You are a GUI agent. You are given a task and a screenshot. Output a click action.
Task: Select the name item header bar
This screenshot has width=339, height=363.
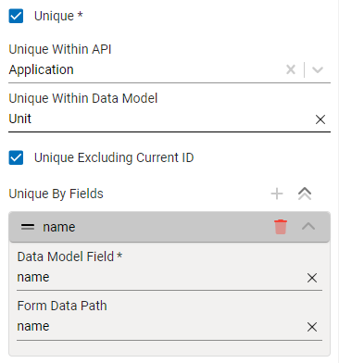tap(169, 227)
